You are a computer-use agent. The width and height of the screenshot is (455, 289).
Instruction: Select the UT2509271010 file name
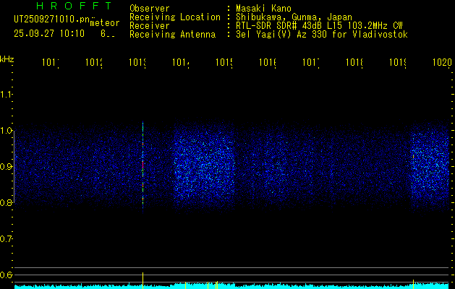[52, 20]
